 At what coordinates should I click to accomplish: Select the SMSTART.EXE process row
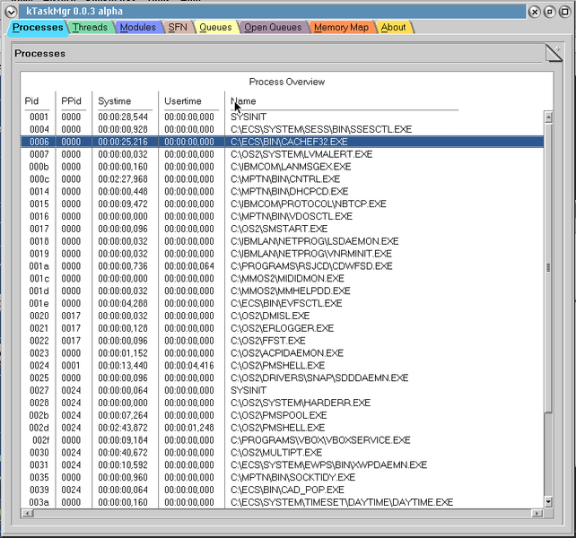[282, 229]
